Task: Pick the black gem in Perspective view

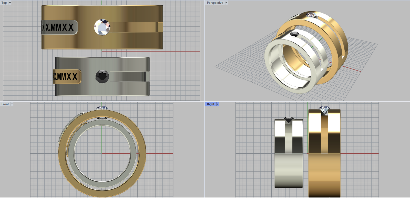Action: point(294,34)
